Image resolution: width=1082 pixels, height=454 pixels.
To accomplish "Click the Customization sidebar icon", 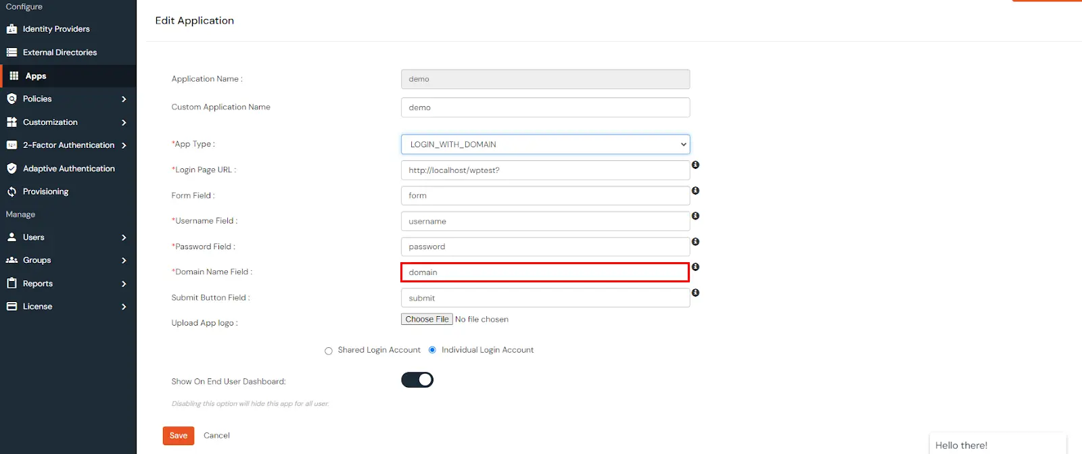I will coord(11,122).
